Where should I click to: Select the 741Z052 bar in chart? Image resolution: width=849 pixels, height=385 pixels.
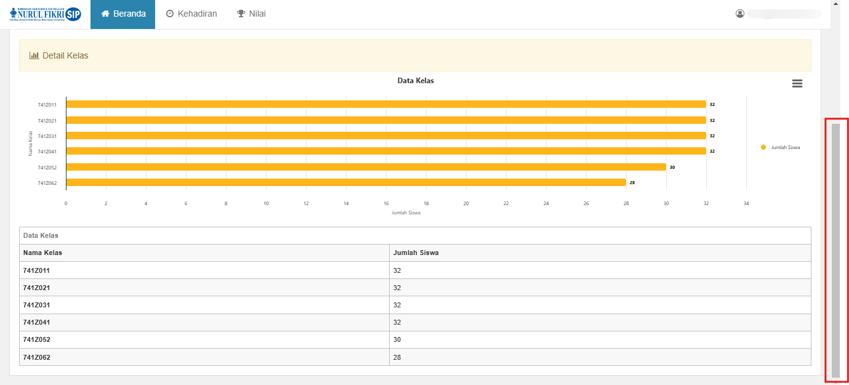[x=366, y=167]
